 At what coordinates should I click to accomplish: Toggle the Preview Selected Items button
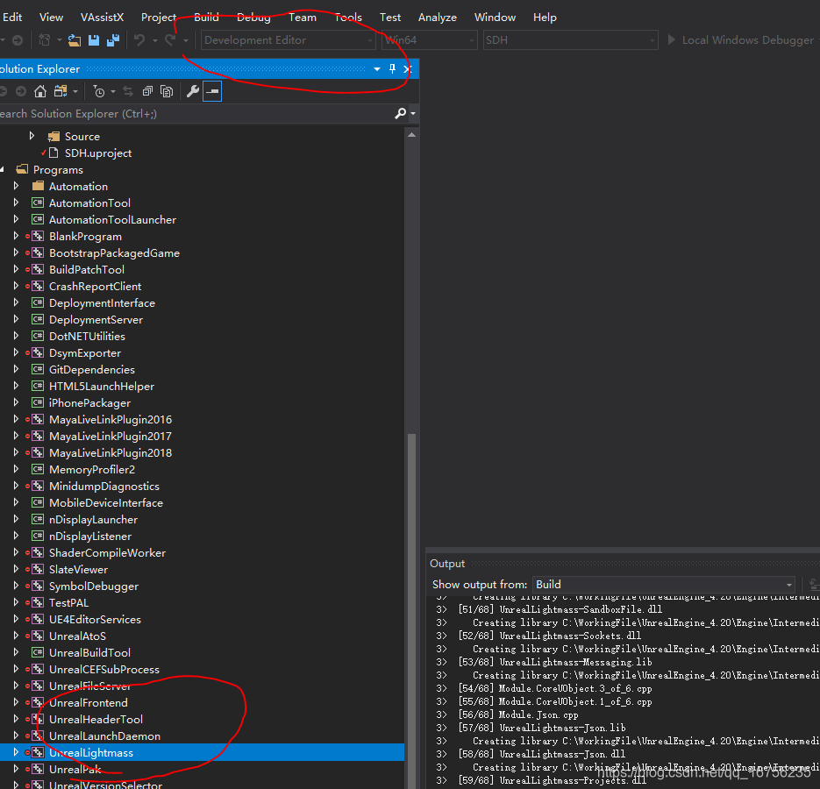(212, 91)
